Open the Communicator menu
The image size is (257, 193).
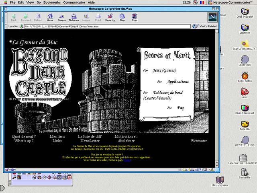74,2
